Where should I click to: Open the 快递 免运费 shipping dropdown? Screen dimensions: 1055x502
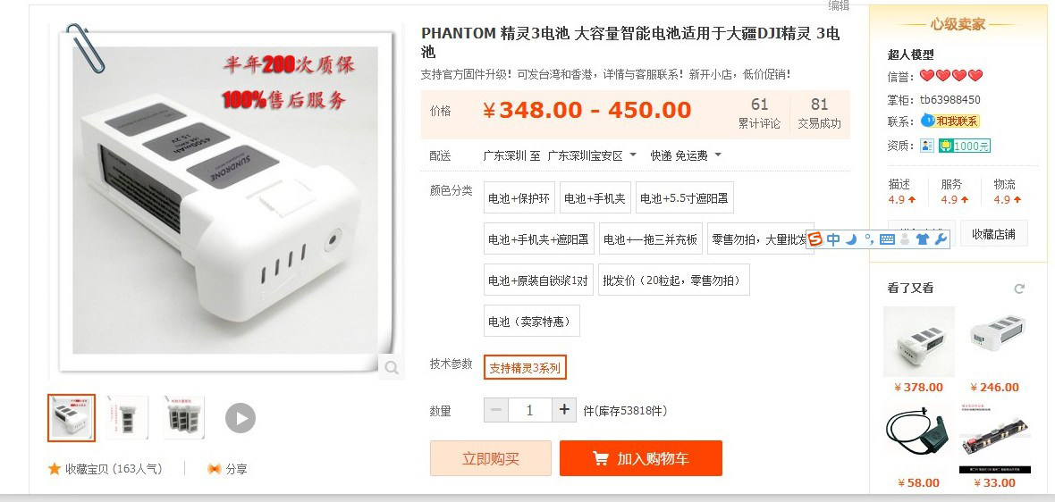coord(686,155)
